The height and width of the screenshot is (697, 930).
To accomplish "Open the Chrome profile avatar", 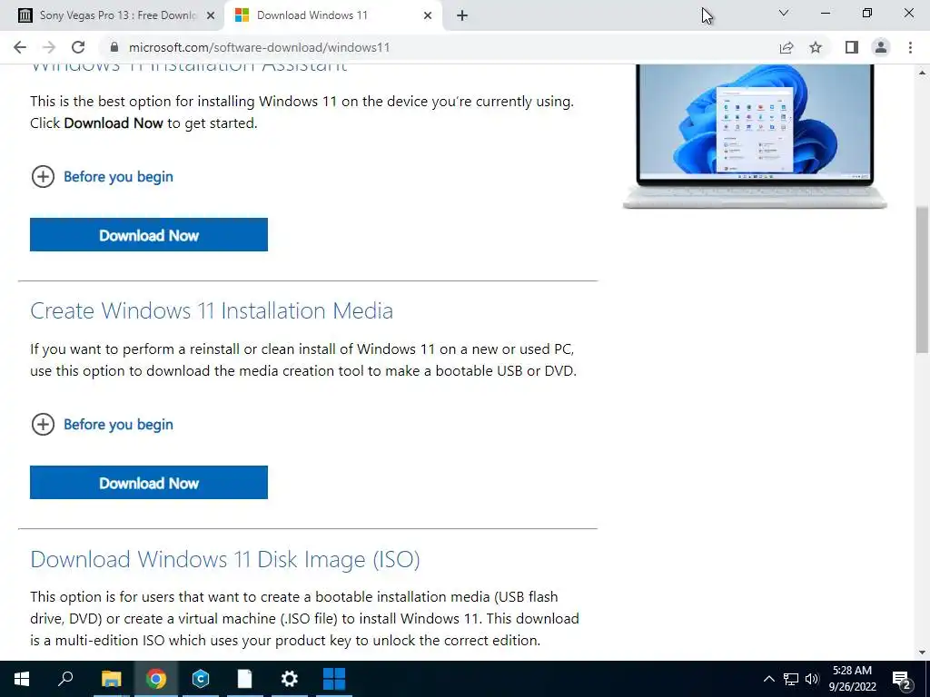I will click(x=881, y=47).
